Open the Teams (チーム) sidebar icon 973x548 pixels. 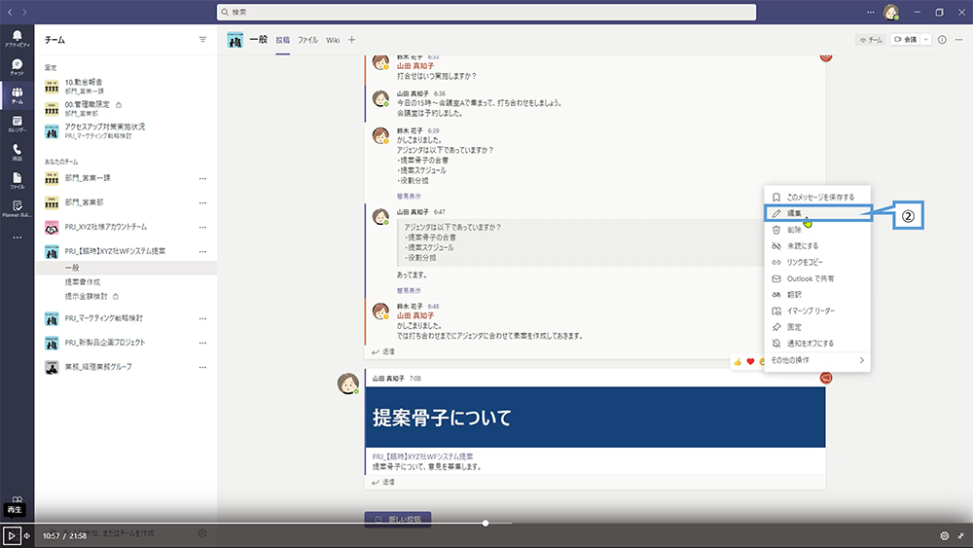[17, 95]
